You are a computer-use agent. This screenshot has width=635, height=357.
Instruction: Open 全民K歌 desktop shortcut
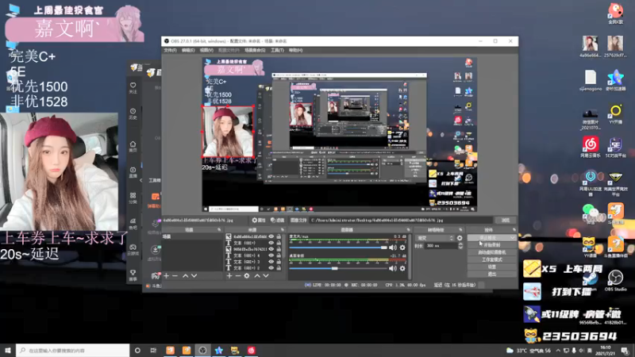click(x=616, y=13)
